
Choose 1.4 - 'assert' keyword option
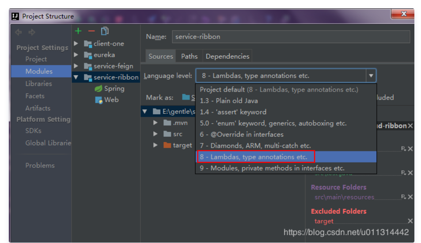click(x=286, y=112)
